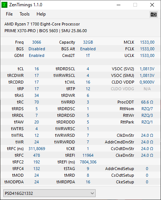
Task: Select the tFAW value 20
Action: [37, 122]
